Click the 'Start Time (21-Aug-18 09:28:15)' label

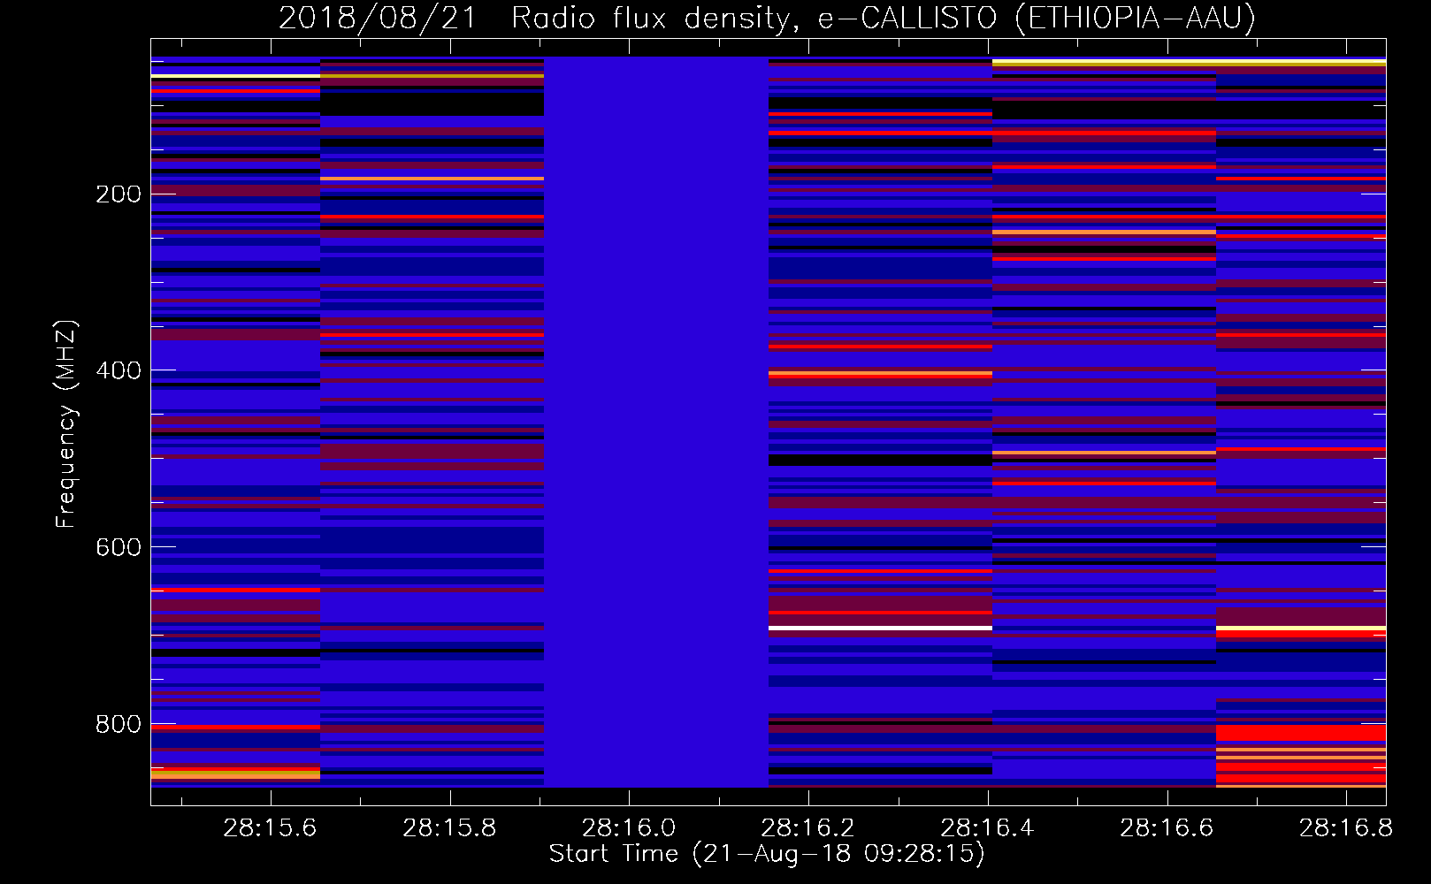click(767, 854)
